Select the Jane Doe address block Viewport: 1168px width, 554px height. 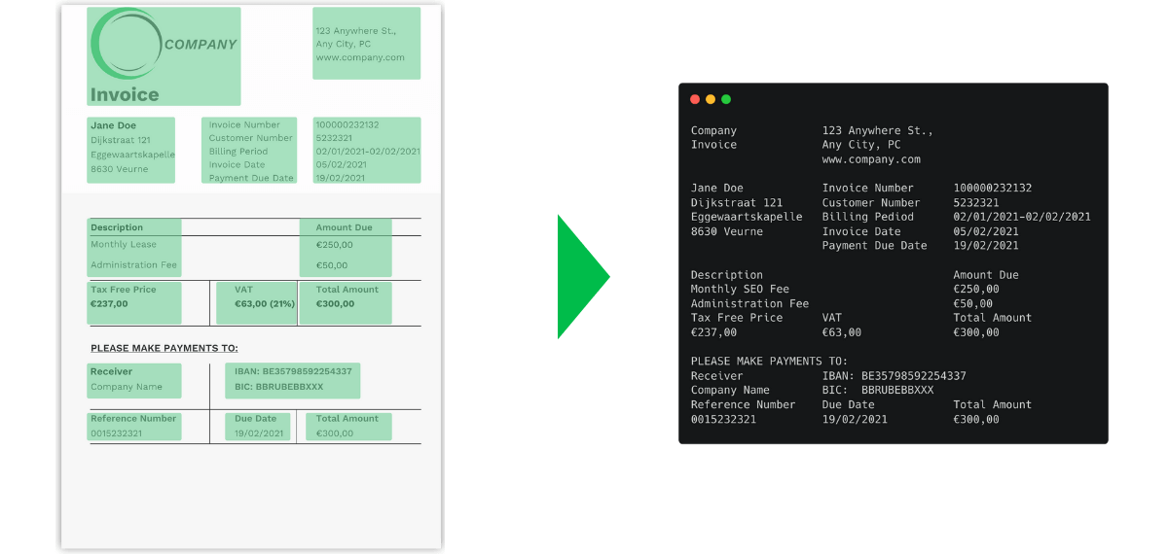(131, 150)
